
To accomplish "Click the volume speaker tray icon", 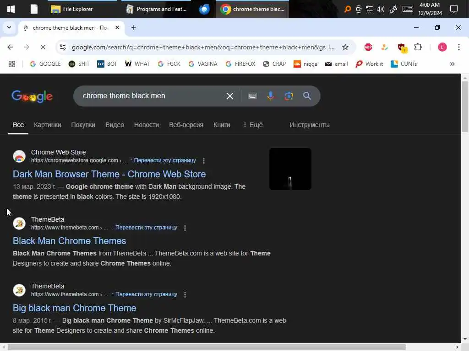I will coord(381,9).
